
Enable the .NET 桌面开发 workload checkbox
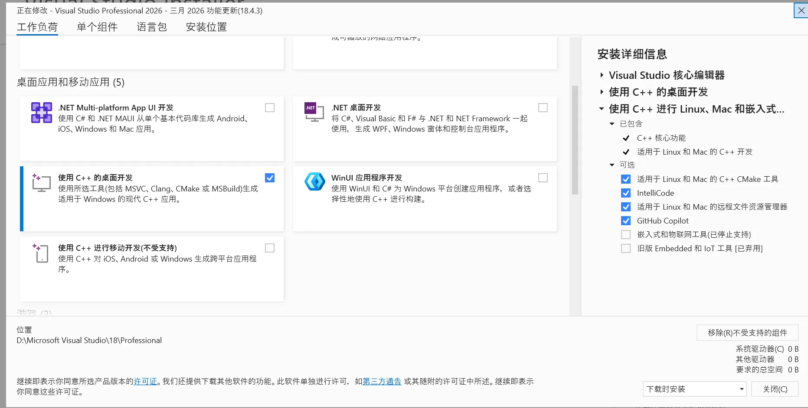pos(543,108)
